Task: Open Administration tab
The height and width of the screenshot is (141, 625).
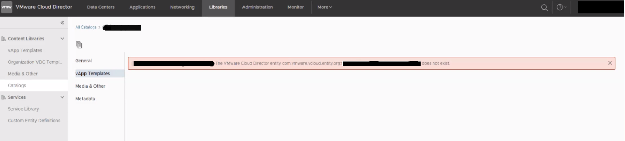Action: click(x=257, y=7)
